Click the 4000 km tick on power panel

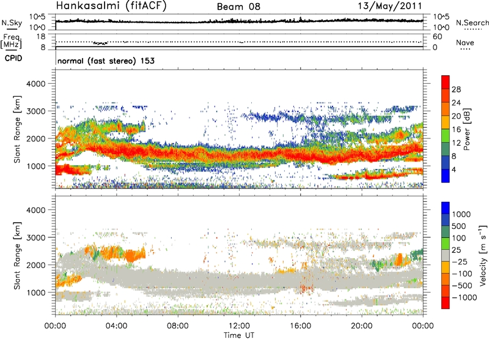pos(36,84)
